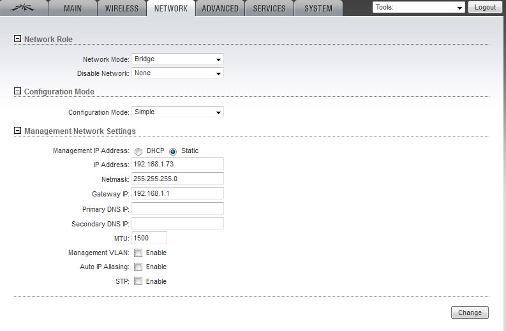Switch to the MAIN tab
The image size is (506, 331).
click(73, 8)
